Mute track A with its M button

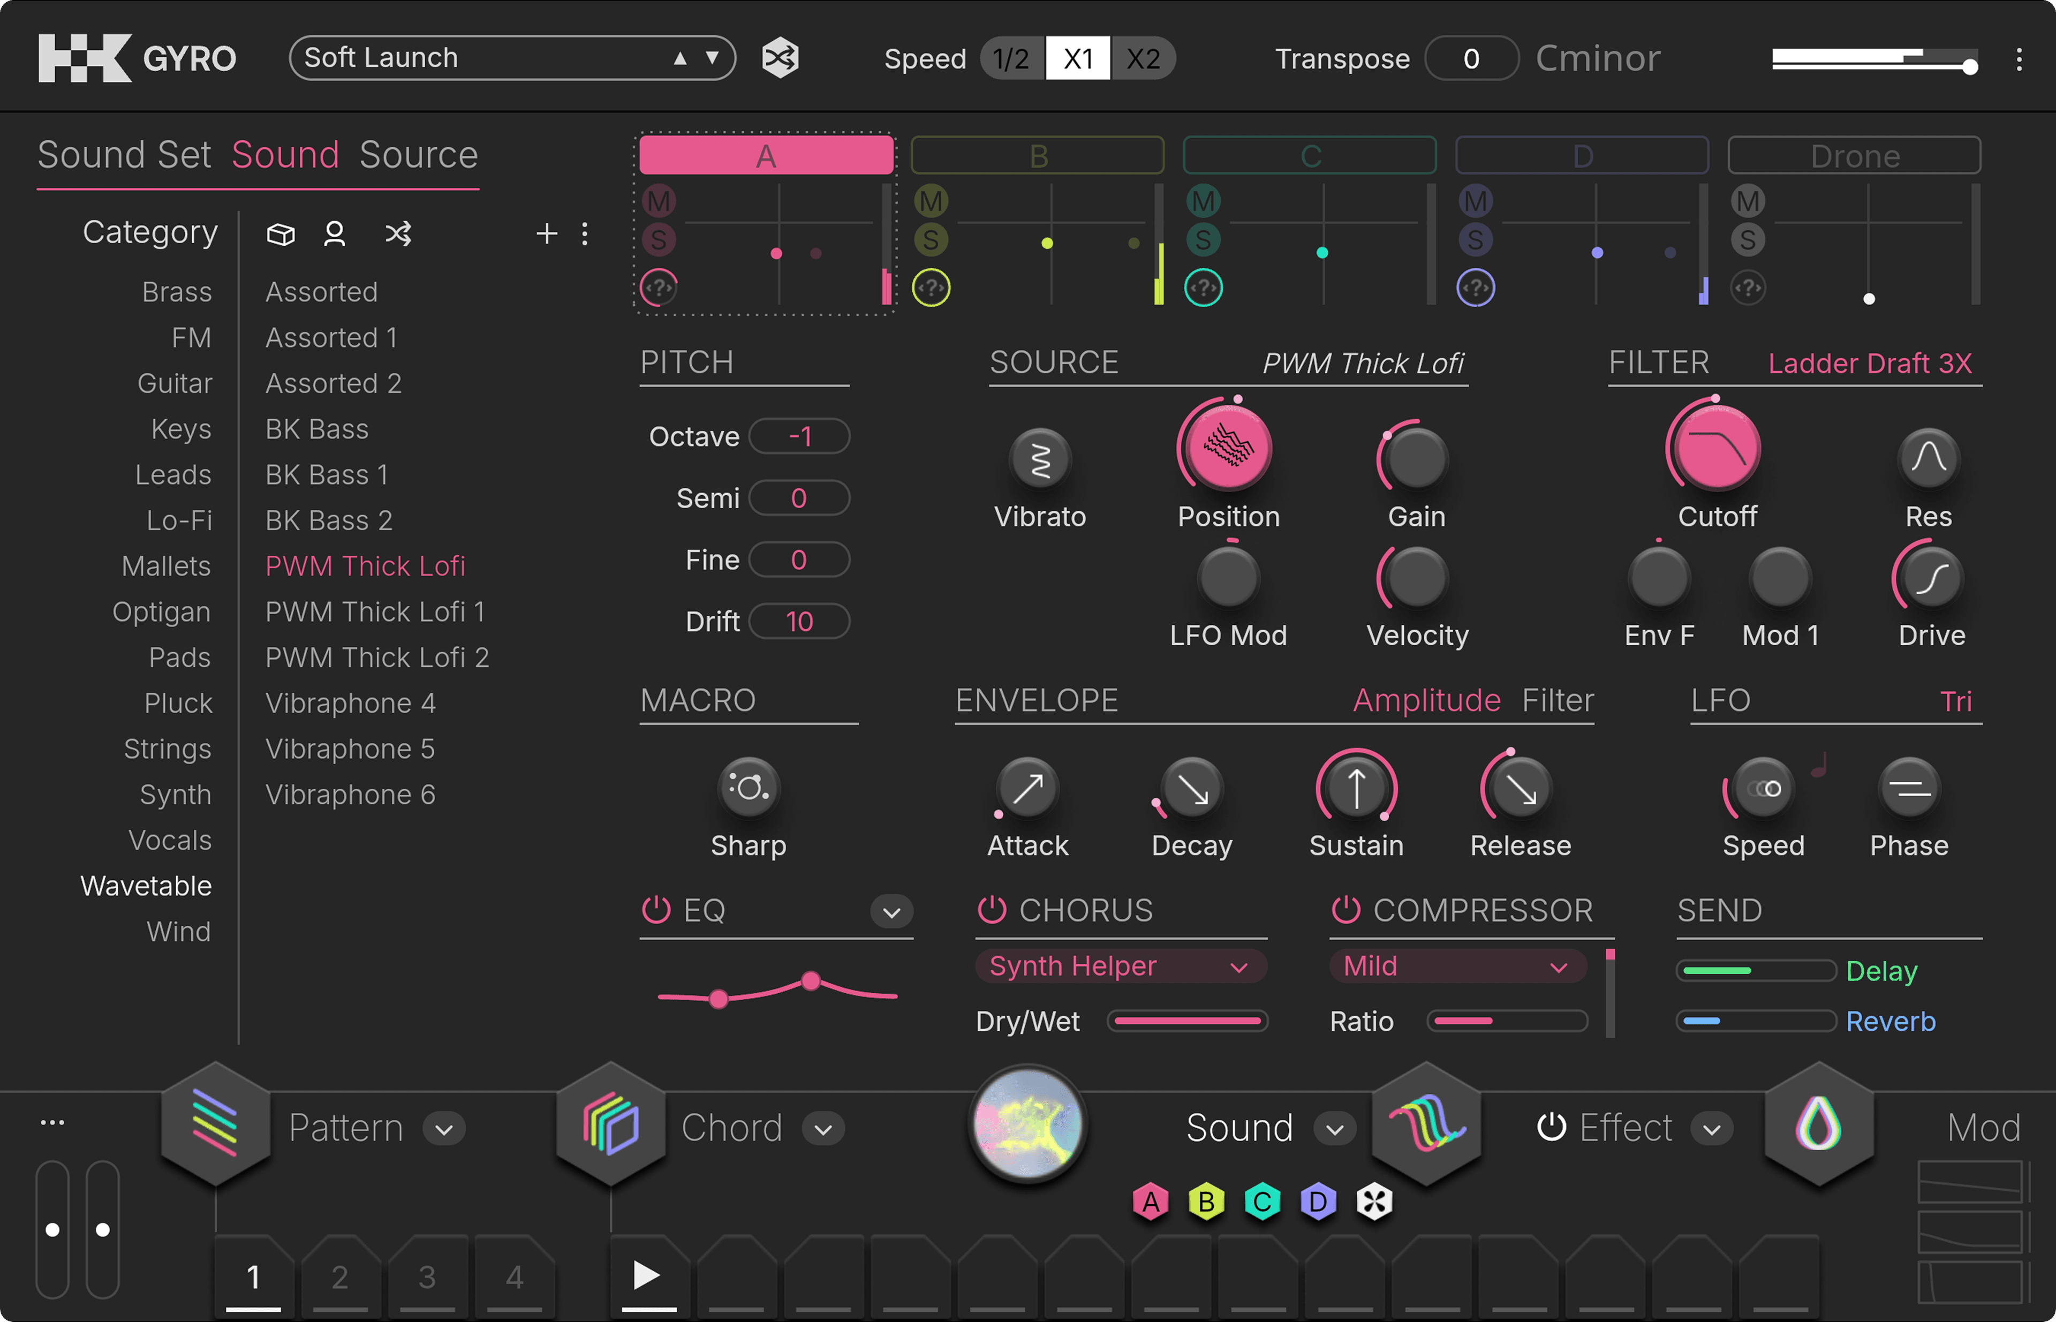coord(659,200)
